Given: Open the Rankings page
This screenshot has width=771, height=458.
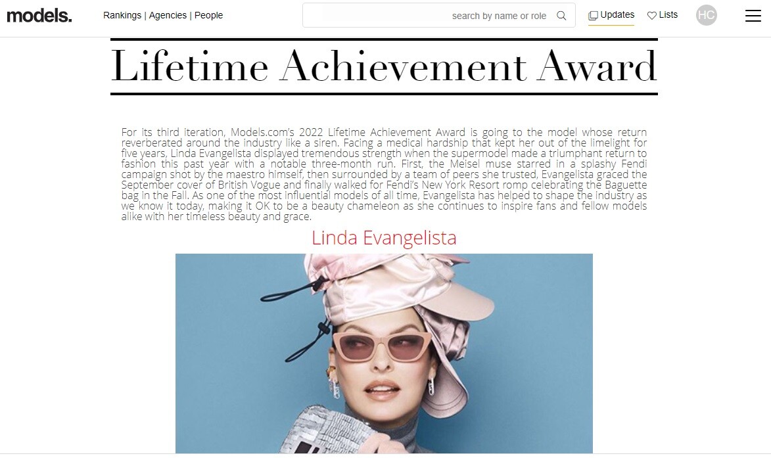Looking at the screenshot, I should [x=122, y=15].
